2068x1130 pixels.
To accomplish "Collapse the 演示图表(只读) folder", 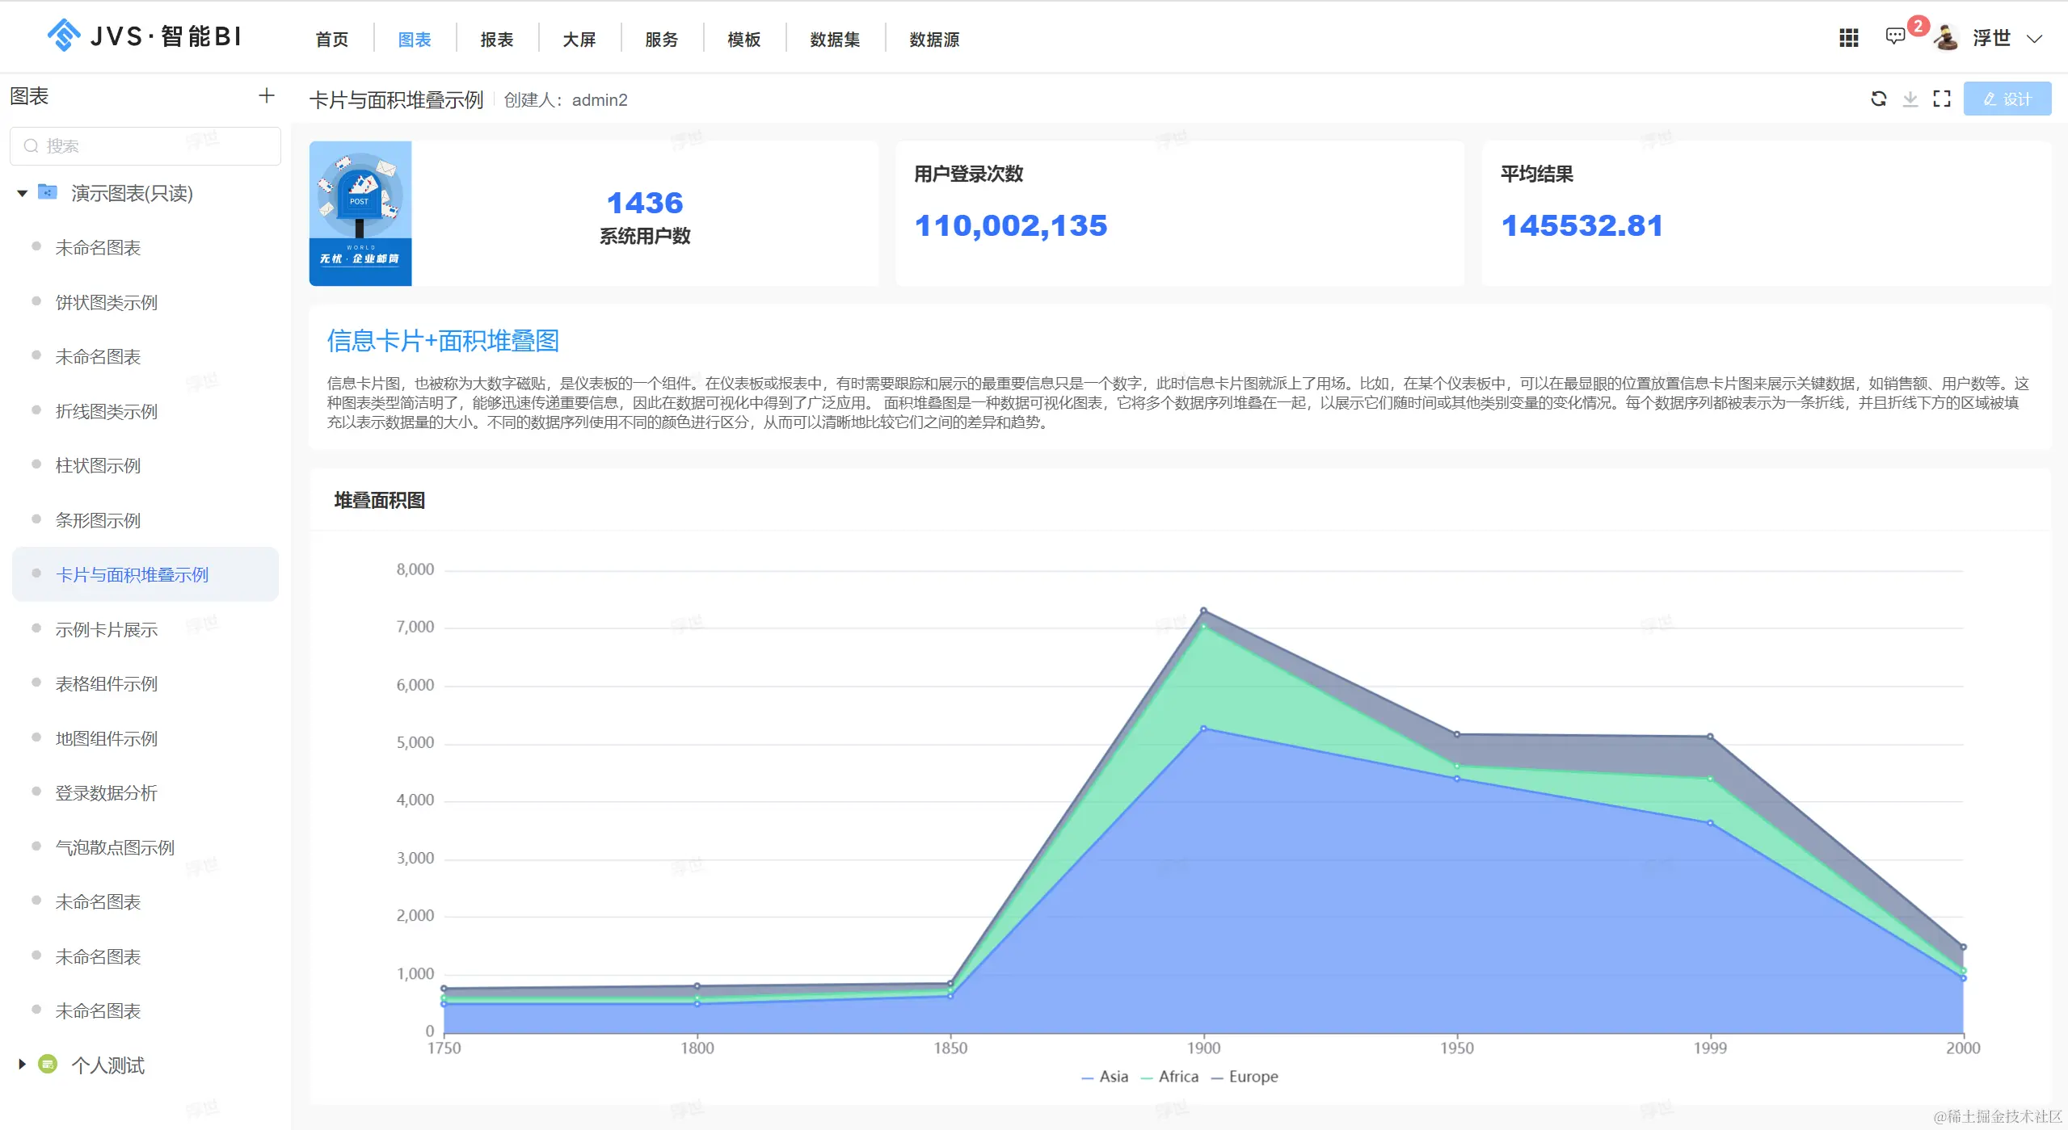I will 23,193.
